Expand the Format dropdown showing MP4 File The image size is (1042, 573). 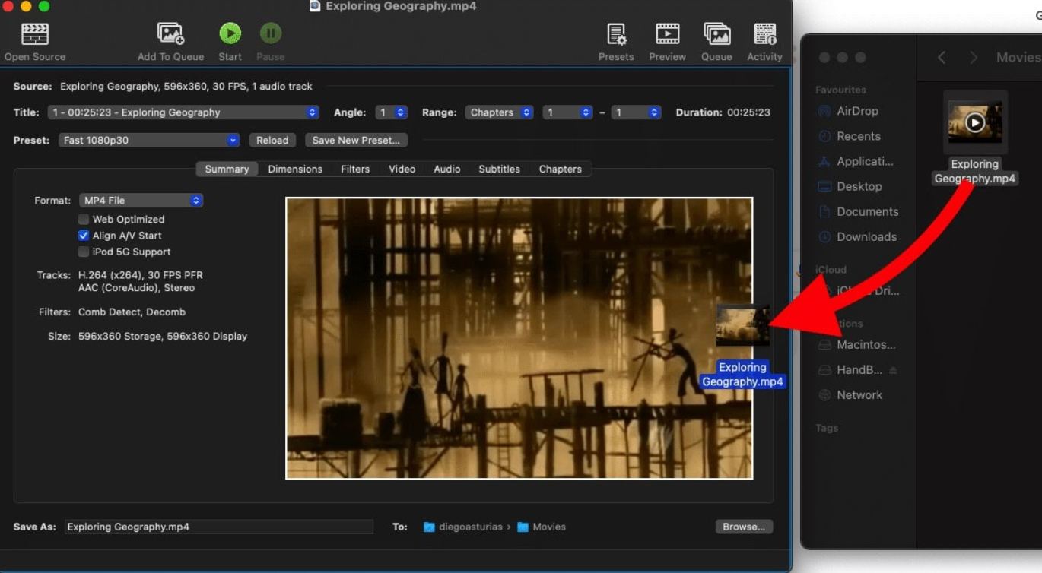pos(141,201)
